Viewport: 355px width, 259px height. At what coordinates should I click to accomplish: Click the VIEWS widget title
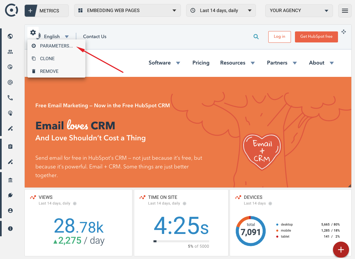click(45, 197)
